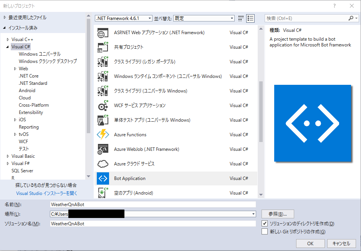
Task: Click the Azure Functions lightning icon
Action: coord(103,135)
